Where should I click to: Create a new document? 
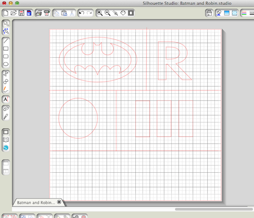(6, 13)
